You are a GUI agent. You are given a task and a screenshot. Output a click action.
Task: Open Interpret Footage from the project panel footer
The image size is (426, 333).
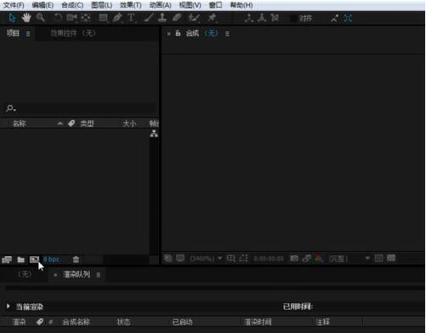coord(7,260)
